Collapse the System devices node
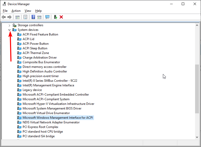This screenshot has width=201, height=147. tap(10, 30)
